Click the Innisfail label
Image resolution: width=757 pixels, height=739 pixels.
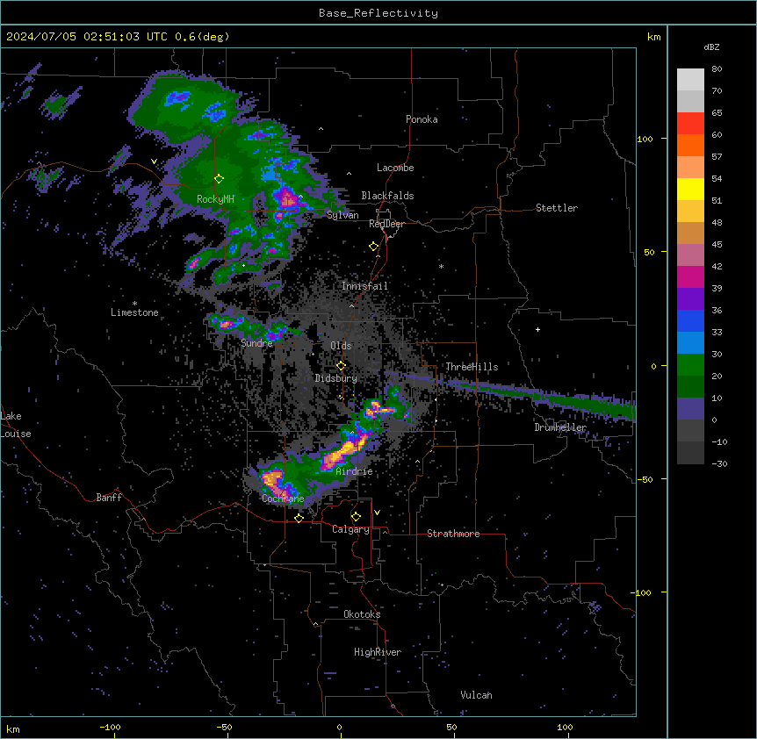364,286
